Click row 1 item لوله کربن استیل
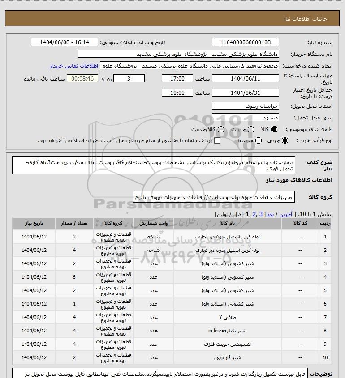The height and width of the screenshot is (378, 345). pos(228,237)
